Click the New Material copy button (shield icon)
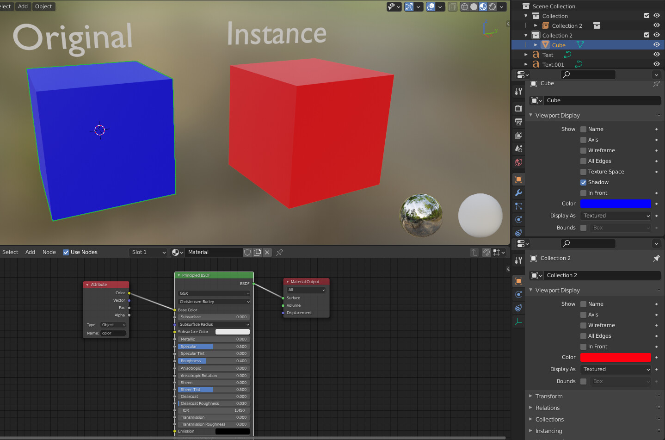665x440 pixels. coord(258,252)
